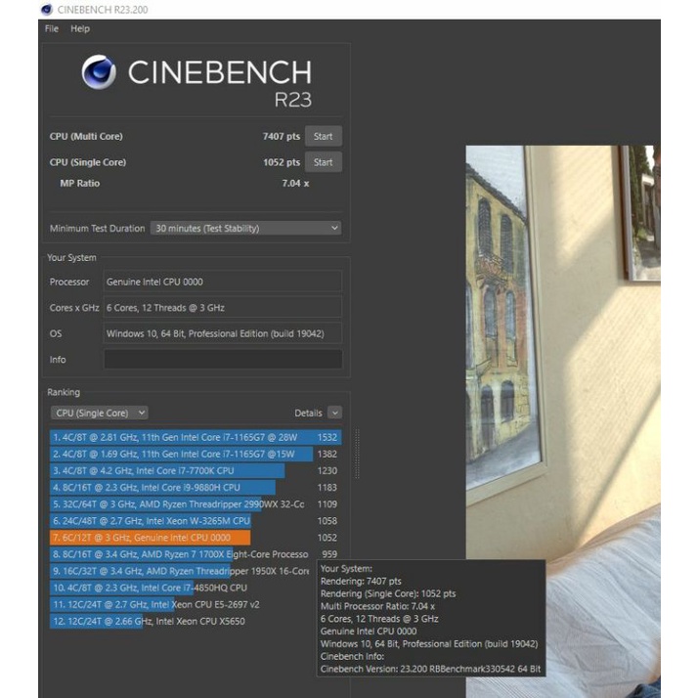This screenshot has width=698, height=698.
Task: Click the Details label in Ranking
Action: point(308,414)
